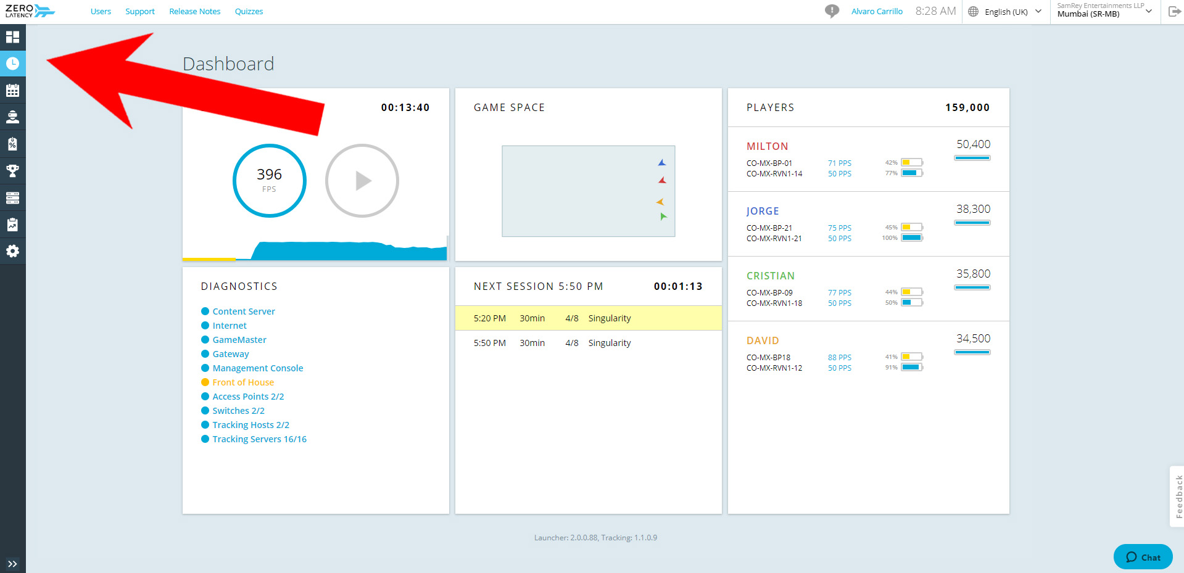Open the English (UK) language dropdown

pyautogui.click(x=1013, y=12)
